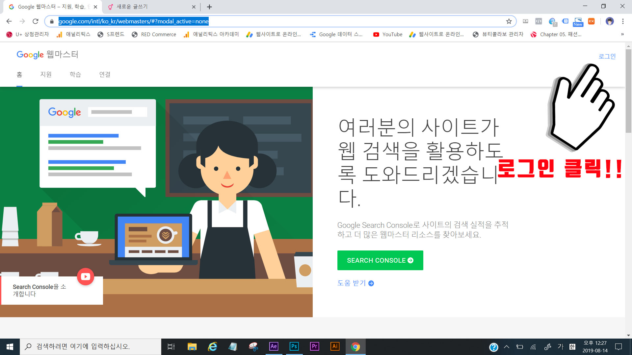Viewport: 632px width, 355px height.
Task: Open the RED Commerce bookmark
Action: 154,35
